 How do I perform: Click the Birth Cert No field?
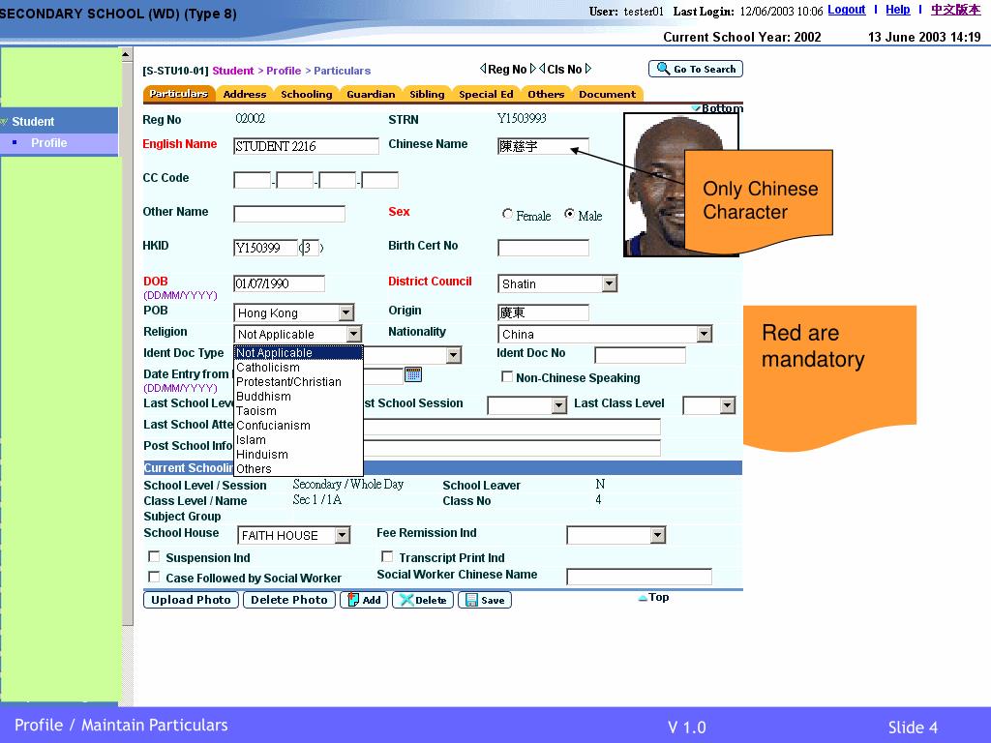543,248
